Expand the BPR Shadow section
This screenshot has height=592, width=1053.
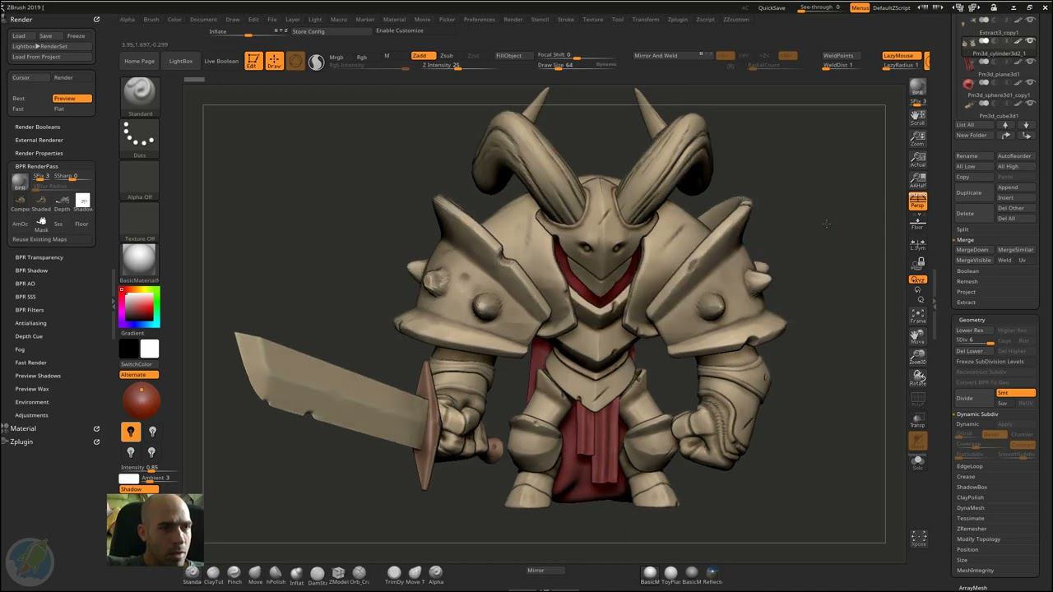(31, 271)
